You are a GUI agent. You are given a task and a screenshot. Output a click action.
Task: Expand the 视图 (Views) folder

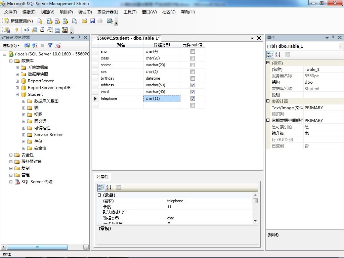24,115
